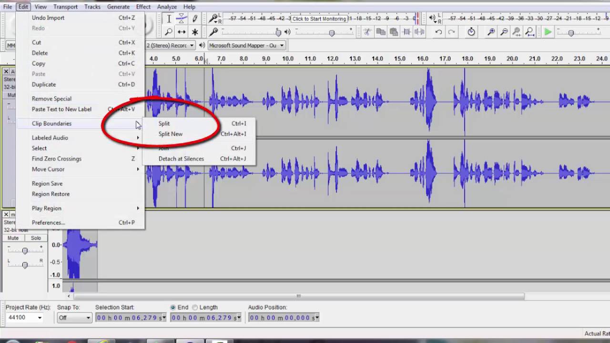Click the playback meter speaker icon
This screenshot has height=343, width=610.
coord(433,19)
